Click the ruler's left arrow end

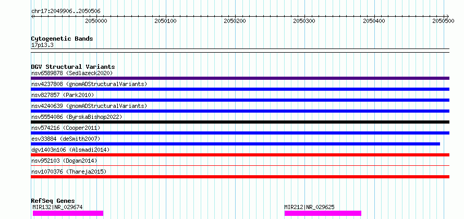point(32,16)
